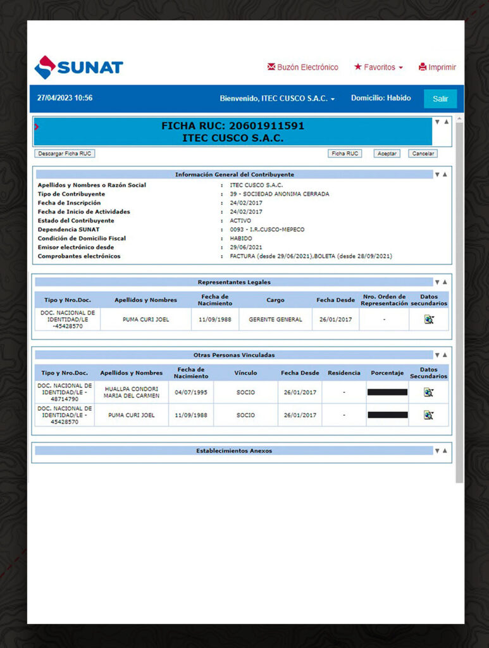Screen dimensions: 489x648
Task: View secondary data for socio PUMA CURI JOEL
Action: coord(429,415)
